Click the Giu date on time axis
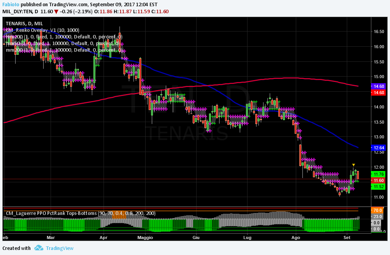The image size is (390, 255). point(196,238)
